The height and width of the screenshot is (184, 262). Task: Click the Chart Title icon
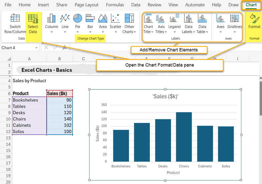click(x=148, y=18)
